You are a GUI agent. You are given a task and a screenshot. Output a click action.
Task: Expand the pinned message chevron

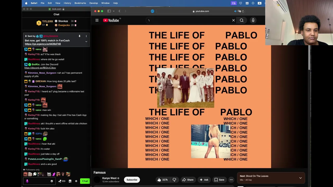pos(86,42)
